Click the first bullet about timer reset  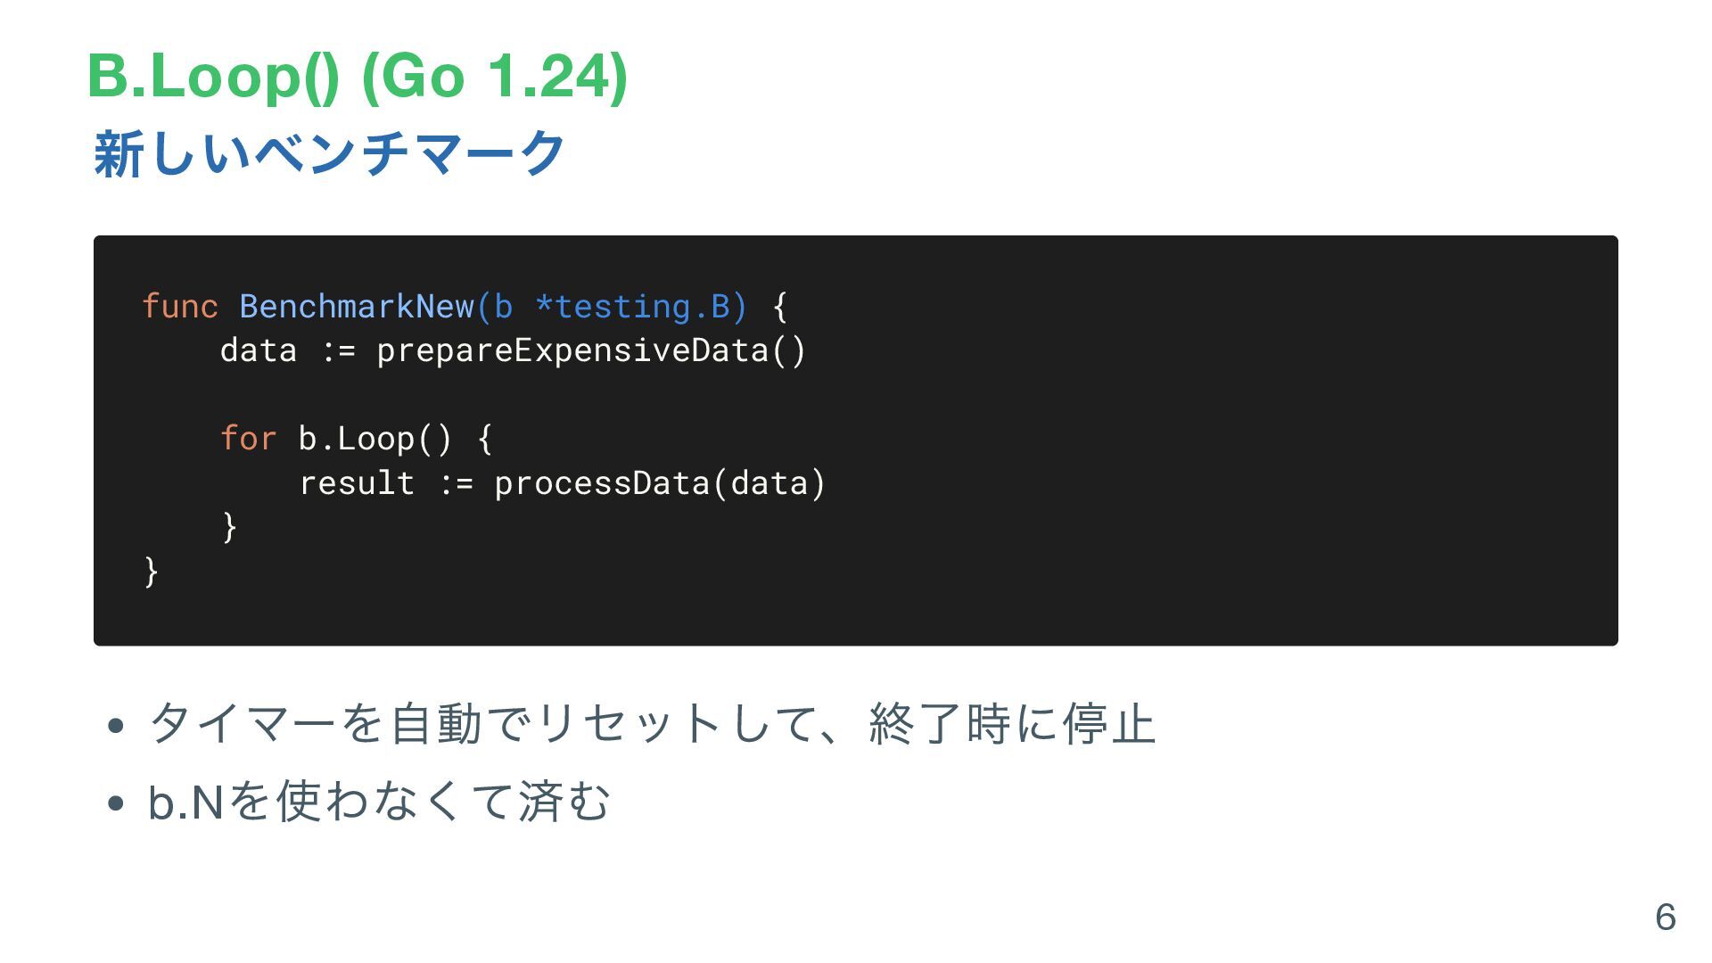point(652,723)
